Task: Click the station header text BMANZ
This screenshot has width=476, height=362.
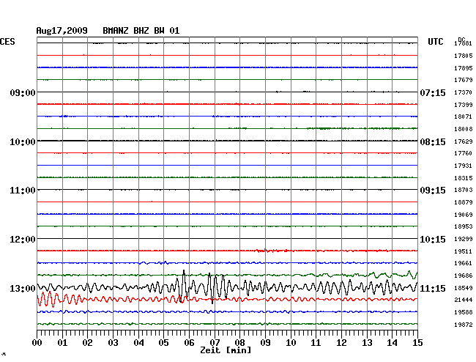Action: [116, 31]
